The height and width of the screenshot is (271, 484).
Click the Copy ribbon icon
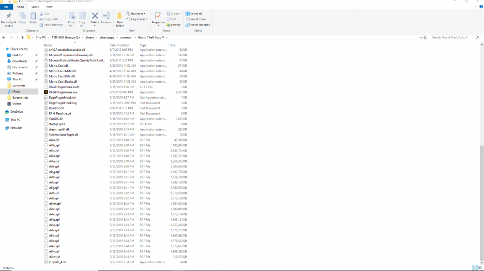(x=23, y=16)
